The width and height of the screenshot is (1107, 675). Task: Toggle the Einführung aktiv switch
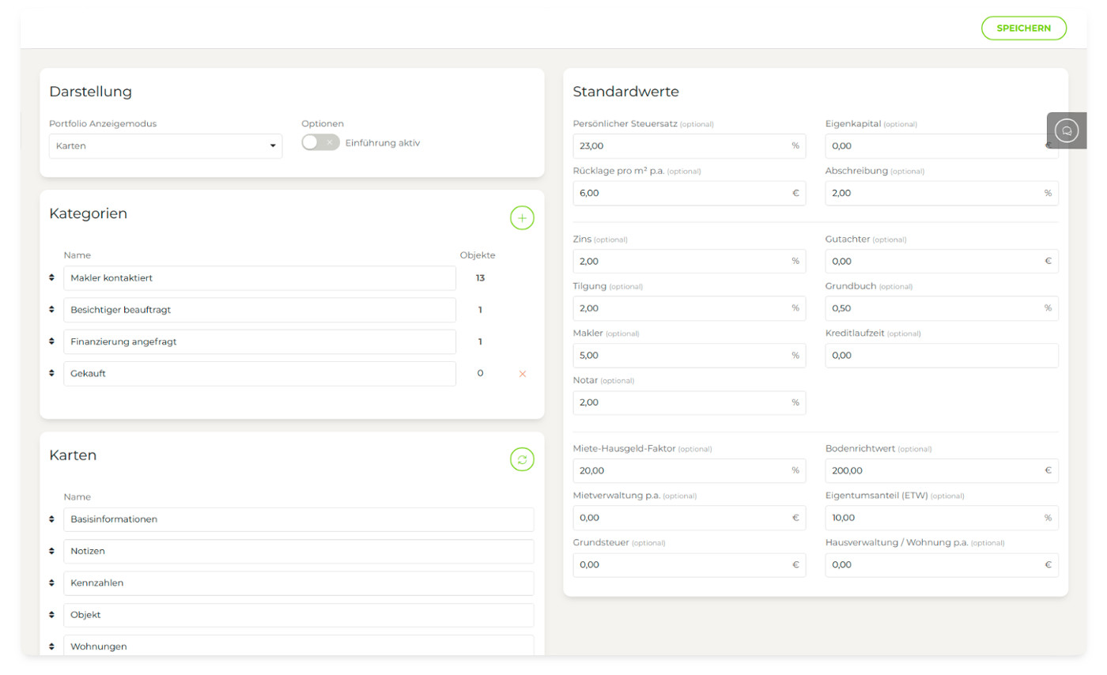(320, 142)
